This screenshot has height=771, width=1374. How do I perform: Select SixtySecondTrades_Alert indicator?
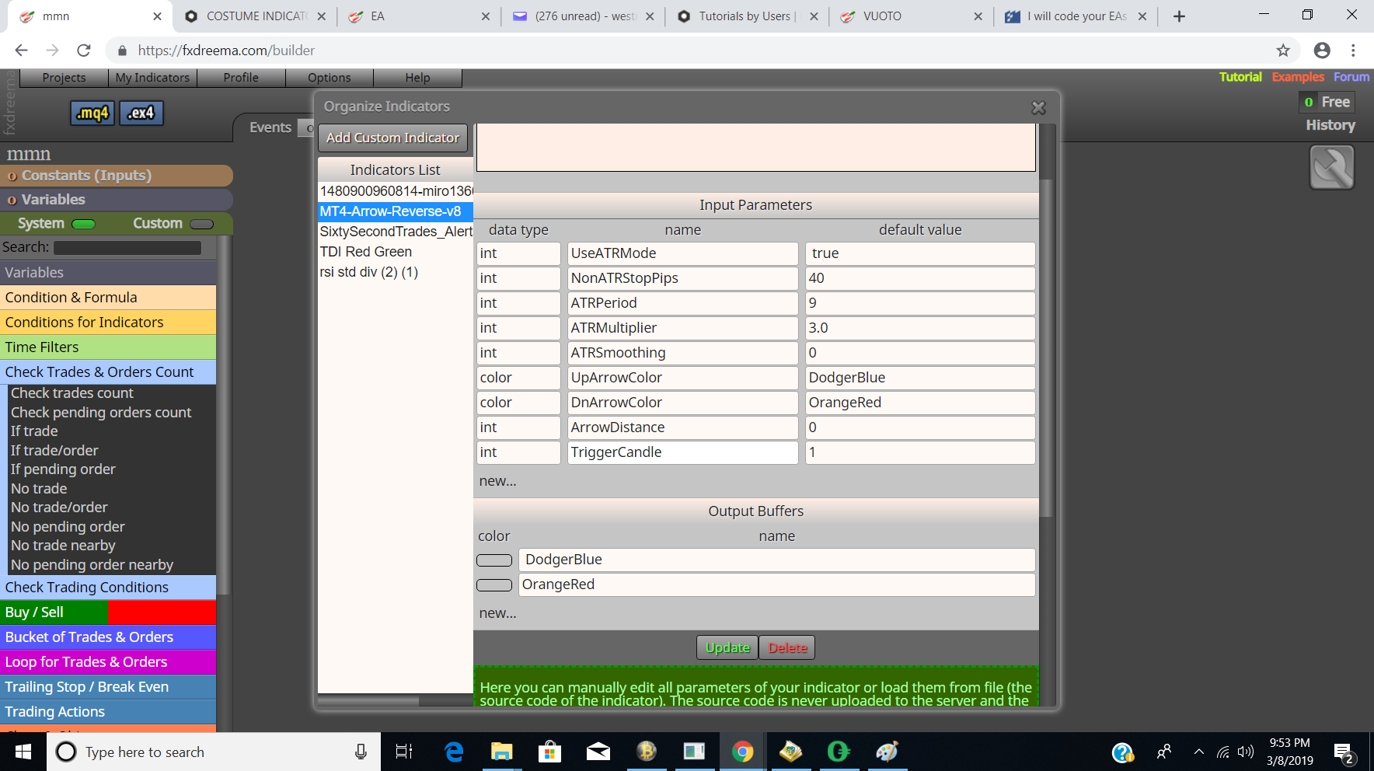tap(396, 232)
